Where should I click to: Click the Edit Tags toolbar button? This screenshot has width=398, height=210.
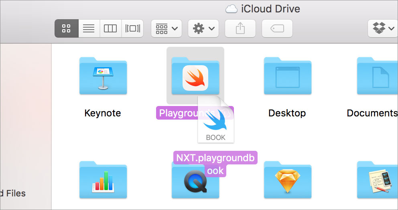(277, 28)
